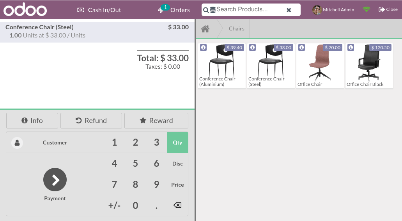Open Cash In/Out dialog
This screenshot has width=402, height=221.
click(99, 10)
